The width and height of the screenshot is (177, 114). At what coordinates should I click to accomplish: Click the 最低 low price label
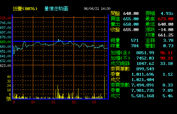pyautogui.click(x=150, y=24)
